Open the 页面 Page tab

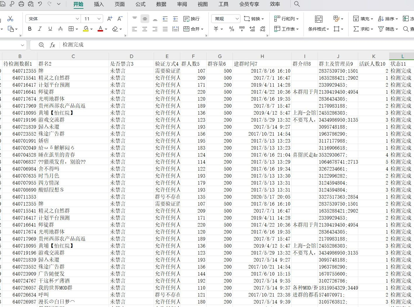119,4
